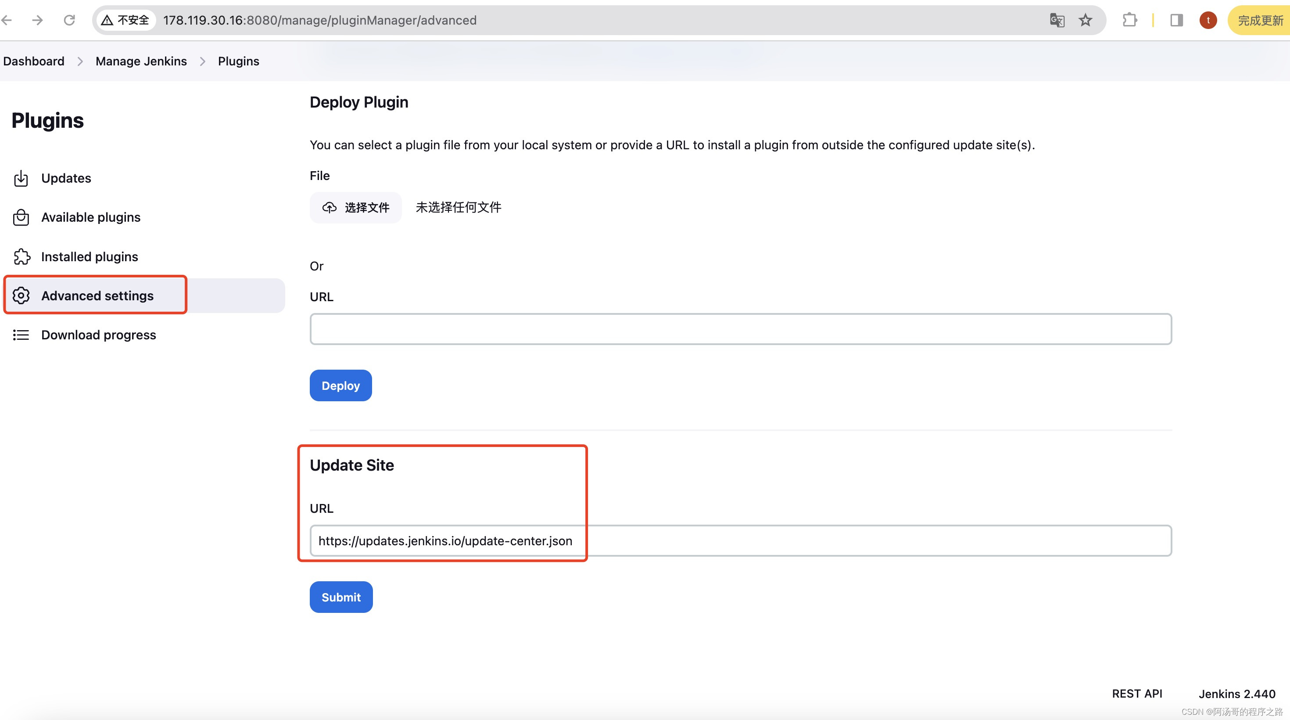Click the Updates download icon in sidebar
This screenshot has height=720, width=1290.
pos(21,178)
